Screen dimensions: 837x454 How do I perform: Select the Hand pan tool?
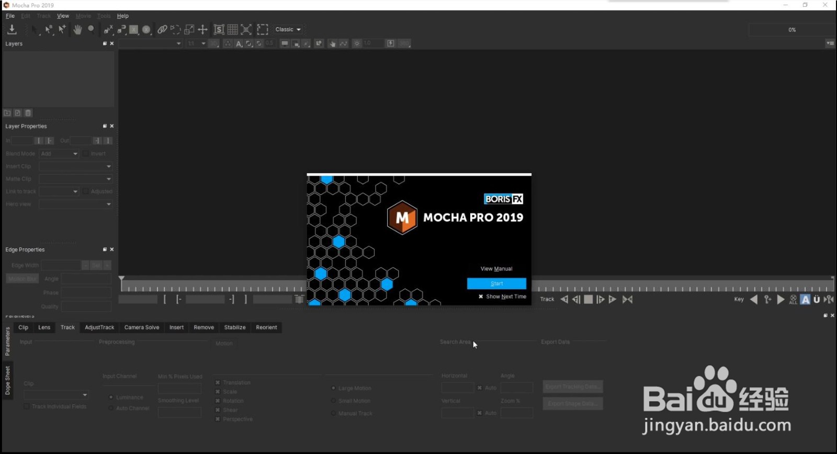[x=77, y=29]
